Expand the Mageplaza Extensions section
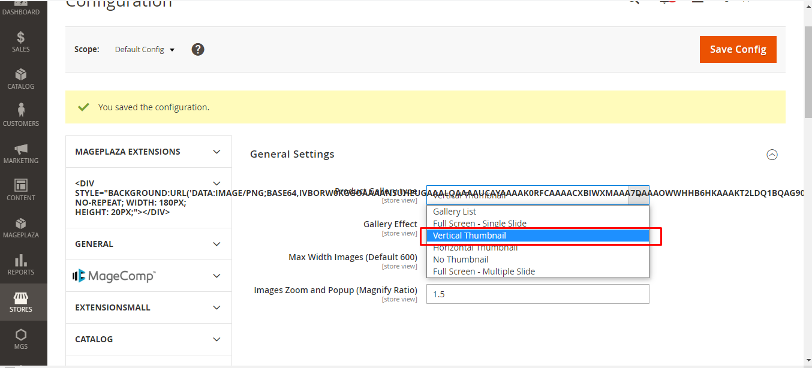This screenshot has width=812, height=368. 149,152
